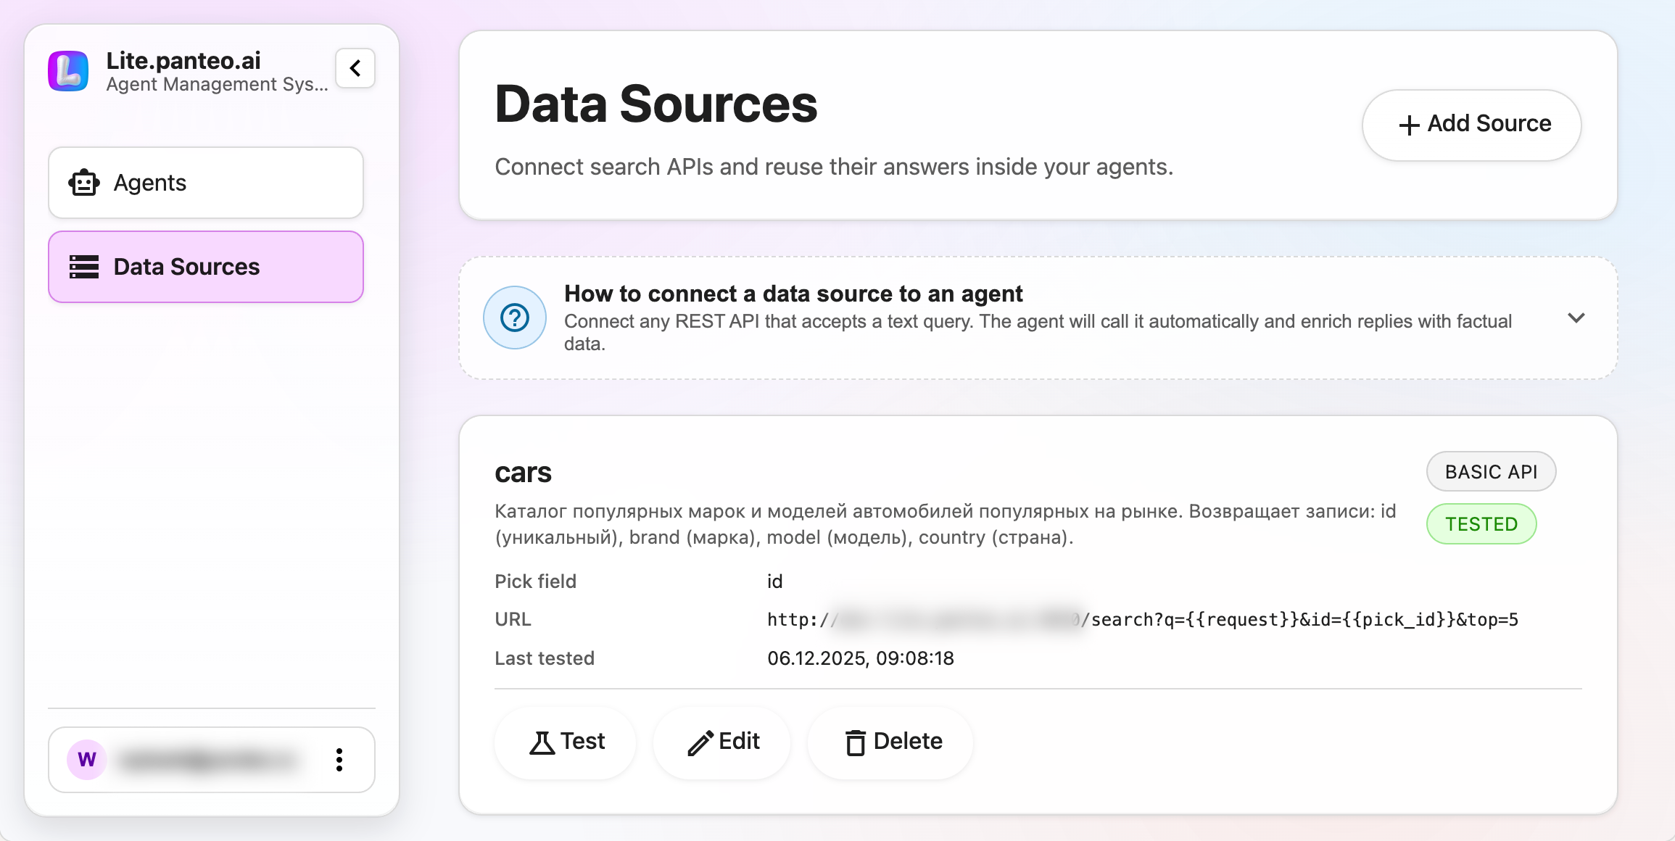Click the question mark help icon

[x=514, y=318]
